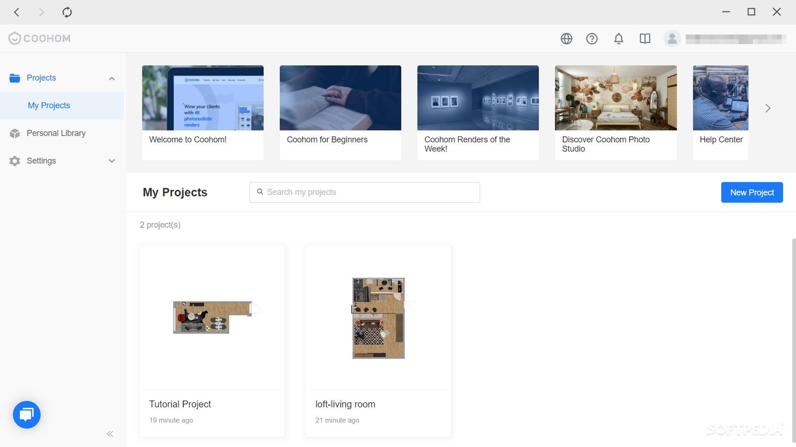This screenshot has height=447, width=796.
Task: Open Discover Coohom Photo Studio card
Action: point(616,113)
